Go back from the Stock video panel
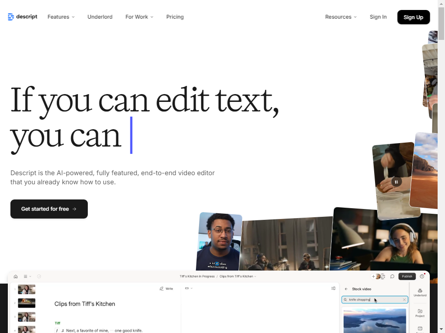 pyautogui.click(x=346, y=289)
